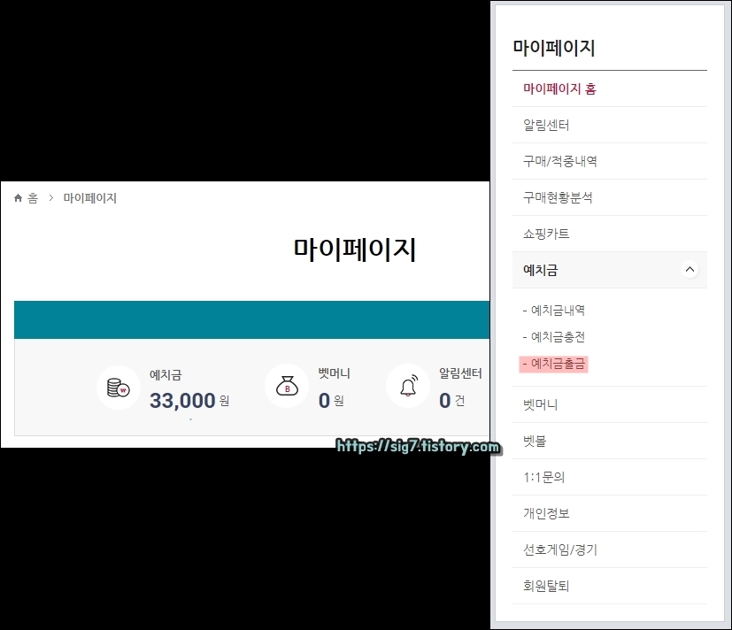Open 벳머니 in sidebar menu
Screen dimensions: 732x630
click(x=610, y=404)
